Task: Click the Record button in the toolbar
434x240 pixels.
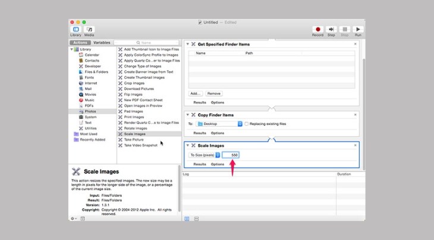Action: pyautogui.click(x=318, y=29)
